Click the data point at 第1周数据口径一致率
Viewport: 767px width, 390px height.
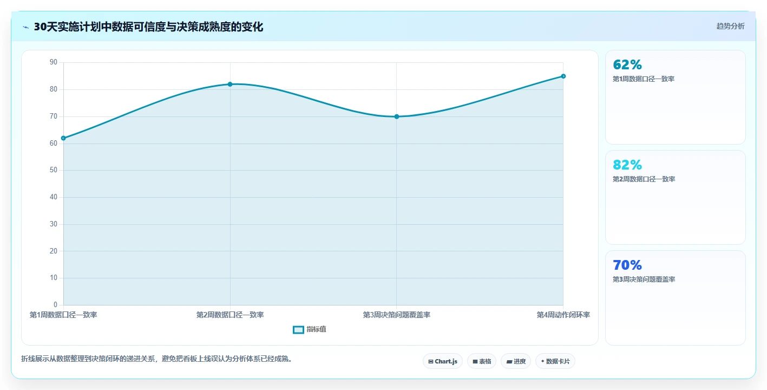click(63, 138)
